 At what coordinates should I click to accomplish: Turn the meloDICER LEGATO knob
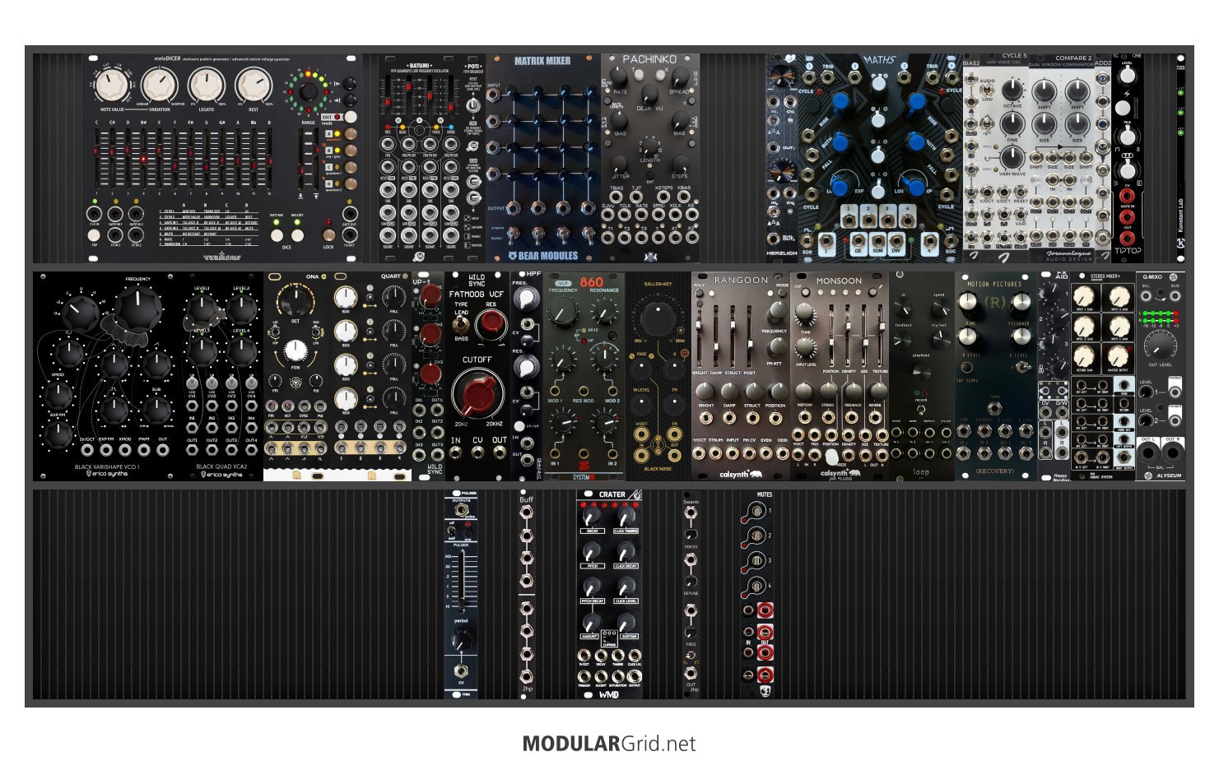pyautogui.click(x=207, y=86)
